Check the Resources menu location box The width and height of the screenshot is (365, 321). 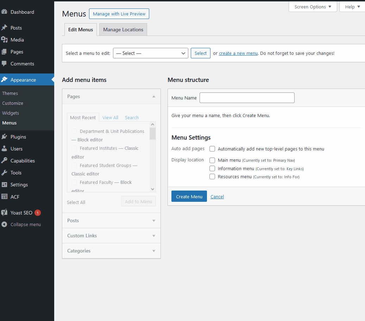click(x=212, y=176)
